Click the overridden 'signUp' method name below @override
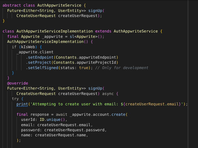The image size is (198, 148). (x=95, y=88)
